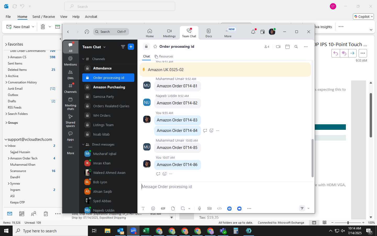Go back in Zoom navigation
Image resolution: width=377 pixels, height=236 pixels.
(x=68, y=32)
